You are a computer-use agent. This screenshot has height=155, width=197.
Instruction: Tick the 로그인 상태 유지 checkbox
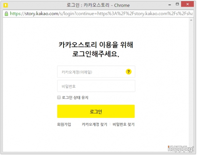tap(59, 97)
